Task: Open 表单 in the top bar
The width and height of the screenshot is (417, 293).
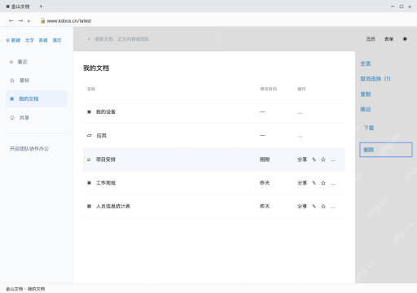Action: point(388,39)
